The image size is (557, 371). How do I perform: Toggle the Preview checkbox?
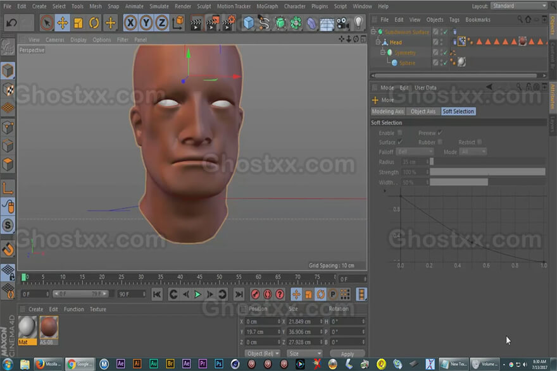tap(440, 133)
